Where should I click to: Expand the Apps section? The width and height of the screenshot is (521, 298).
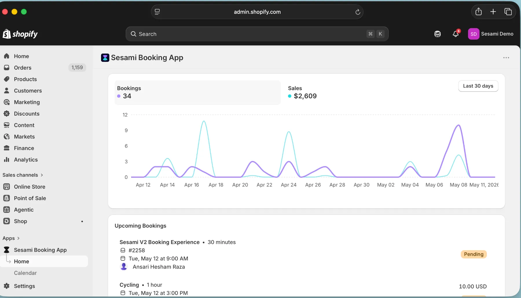tap(11, 238)
